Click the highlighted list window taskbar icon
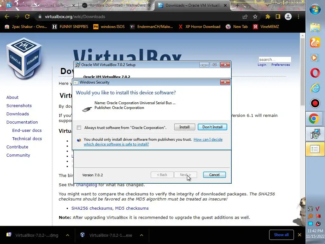Image resolution: width=325 pixels, height=244 pixels. (315, 149)
